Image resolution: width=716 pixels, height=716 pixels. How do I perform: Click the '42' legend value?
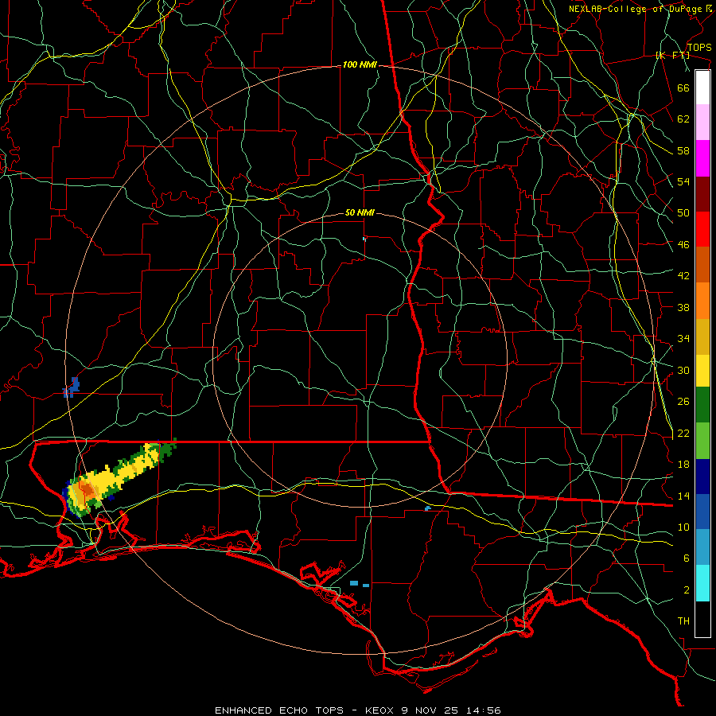(683, 276)
